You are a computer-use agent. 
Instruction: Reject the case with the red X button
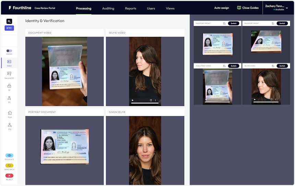click(9, 176)
